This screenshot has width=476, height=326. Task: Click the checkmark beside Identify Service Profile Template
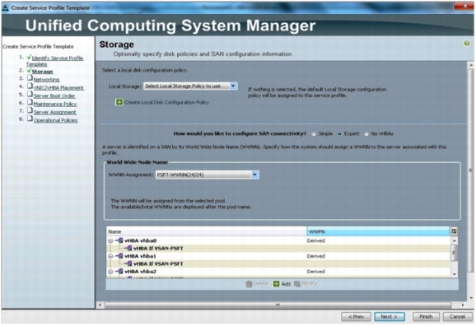29,57
